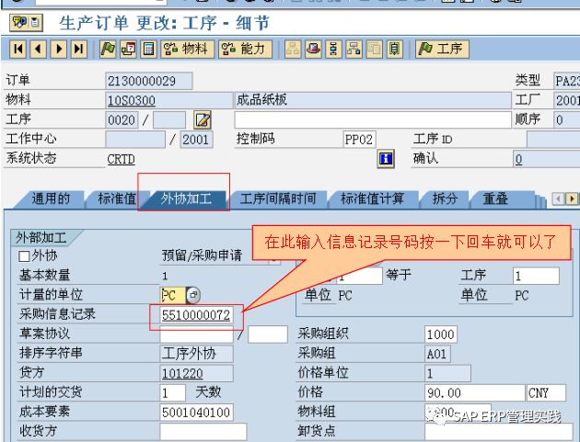Click 能力 capacity toolbar button

pos(244,49)
